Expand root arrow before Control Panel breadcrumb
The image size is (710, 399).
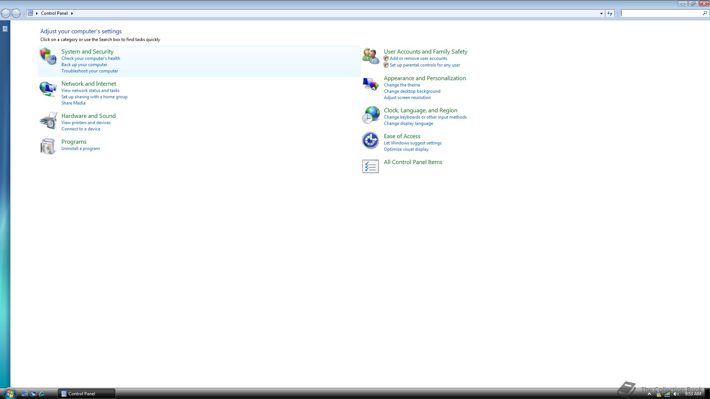[37, 13]
